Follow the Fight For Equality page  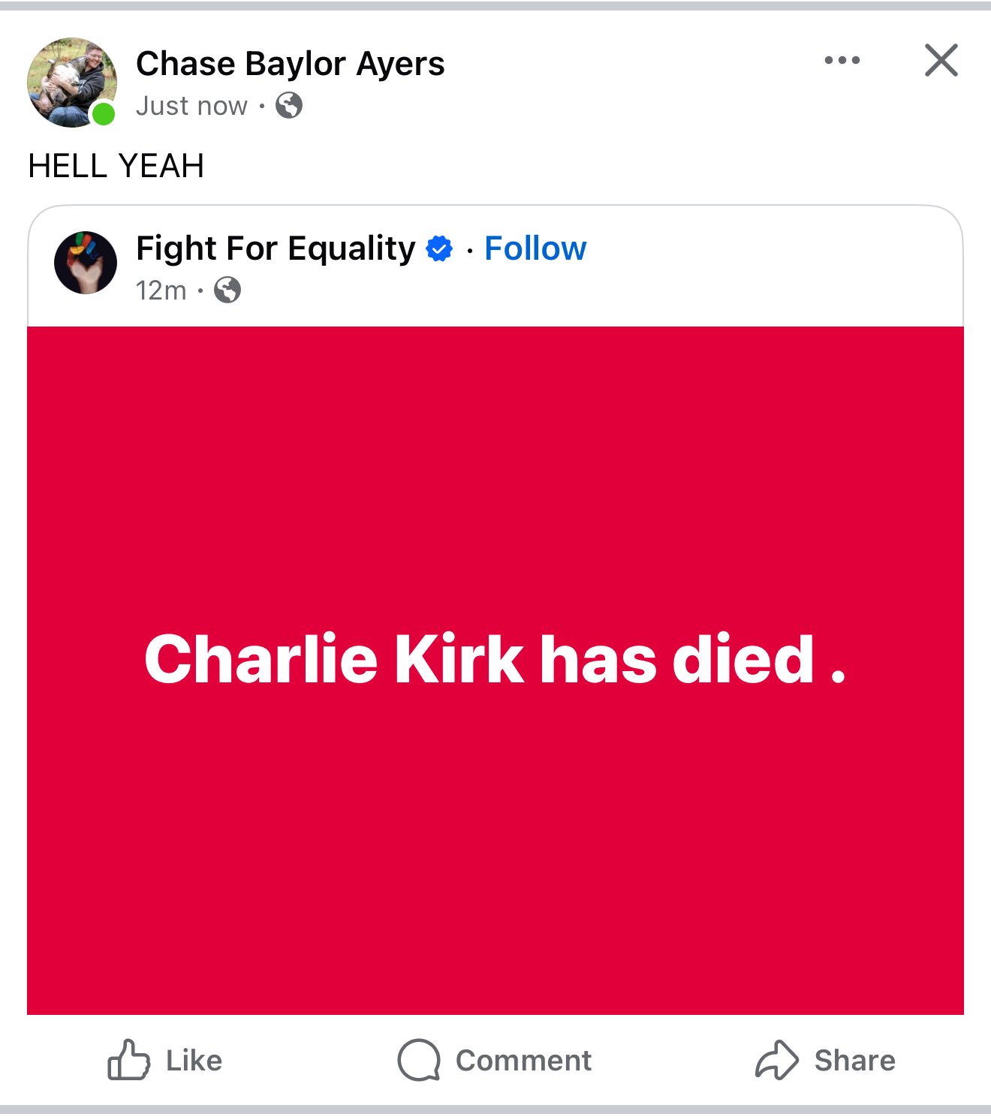click(x=535, y=248)
